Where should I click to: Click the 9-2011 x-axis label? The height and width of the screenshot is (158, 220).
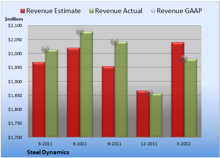[x=114, y=144]
